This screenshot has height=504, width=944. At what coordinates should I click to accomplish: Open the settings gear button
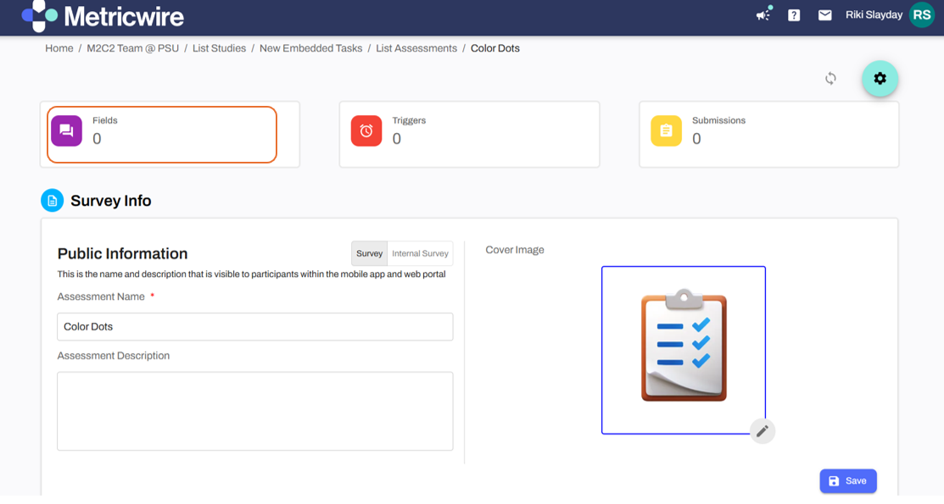point(880,79)
